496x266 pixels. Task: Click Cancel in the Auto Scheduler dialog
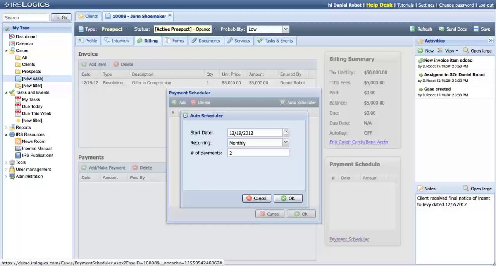pyautogui.click(x=257, y=198)
